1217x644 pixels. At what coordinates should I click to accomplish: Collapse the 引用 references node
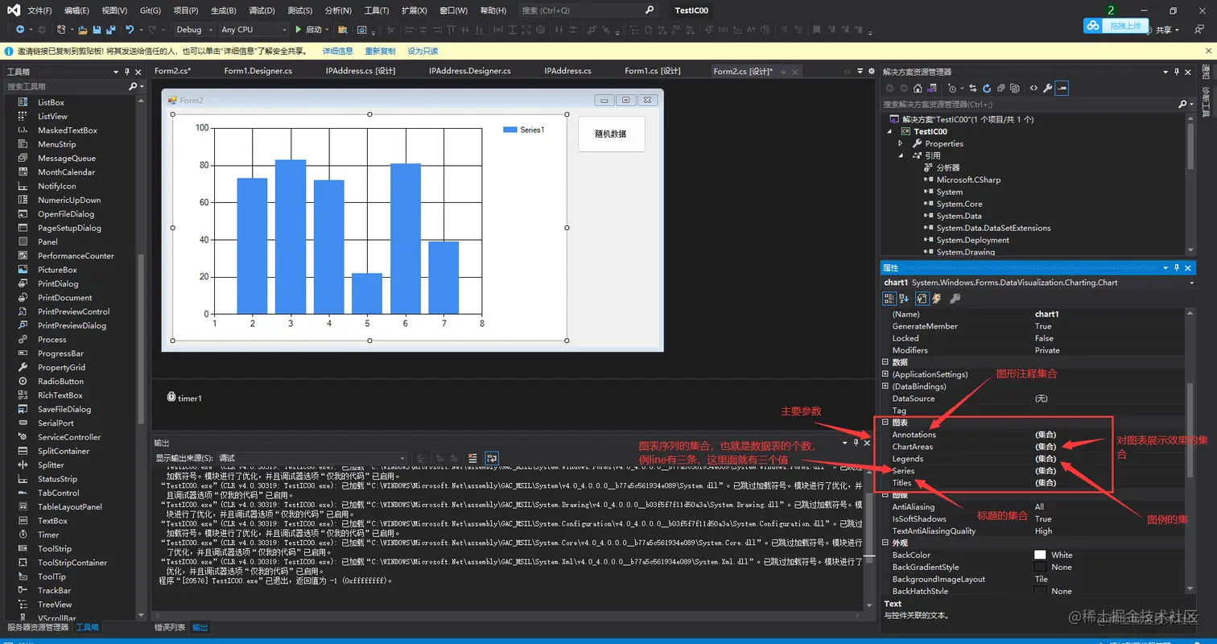[901, 155]
